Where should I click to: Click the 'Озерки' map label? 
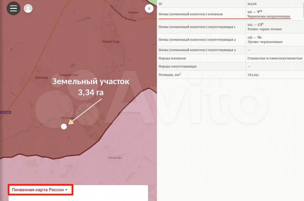(133, 12)
